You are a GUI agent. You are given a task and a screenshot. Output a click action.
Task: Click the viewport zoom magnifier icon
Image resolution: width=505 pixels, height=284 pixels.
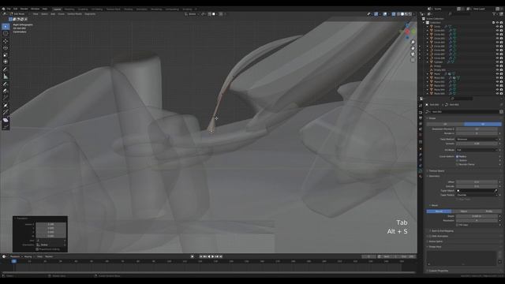413,42
